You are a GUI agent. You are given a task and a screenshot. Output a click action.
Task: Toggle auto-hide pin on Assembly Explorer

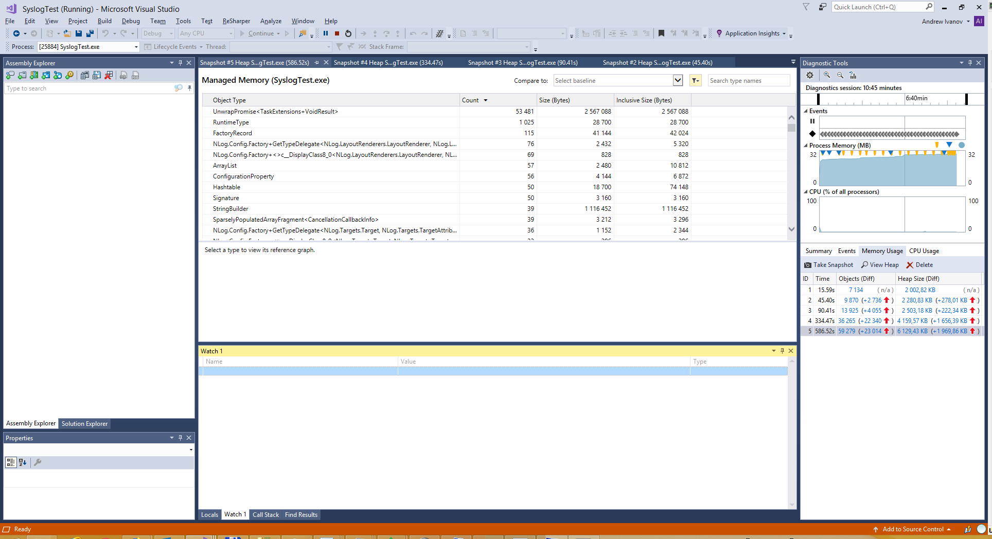[180, 62]
